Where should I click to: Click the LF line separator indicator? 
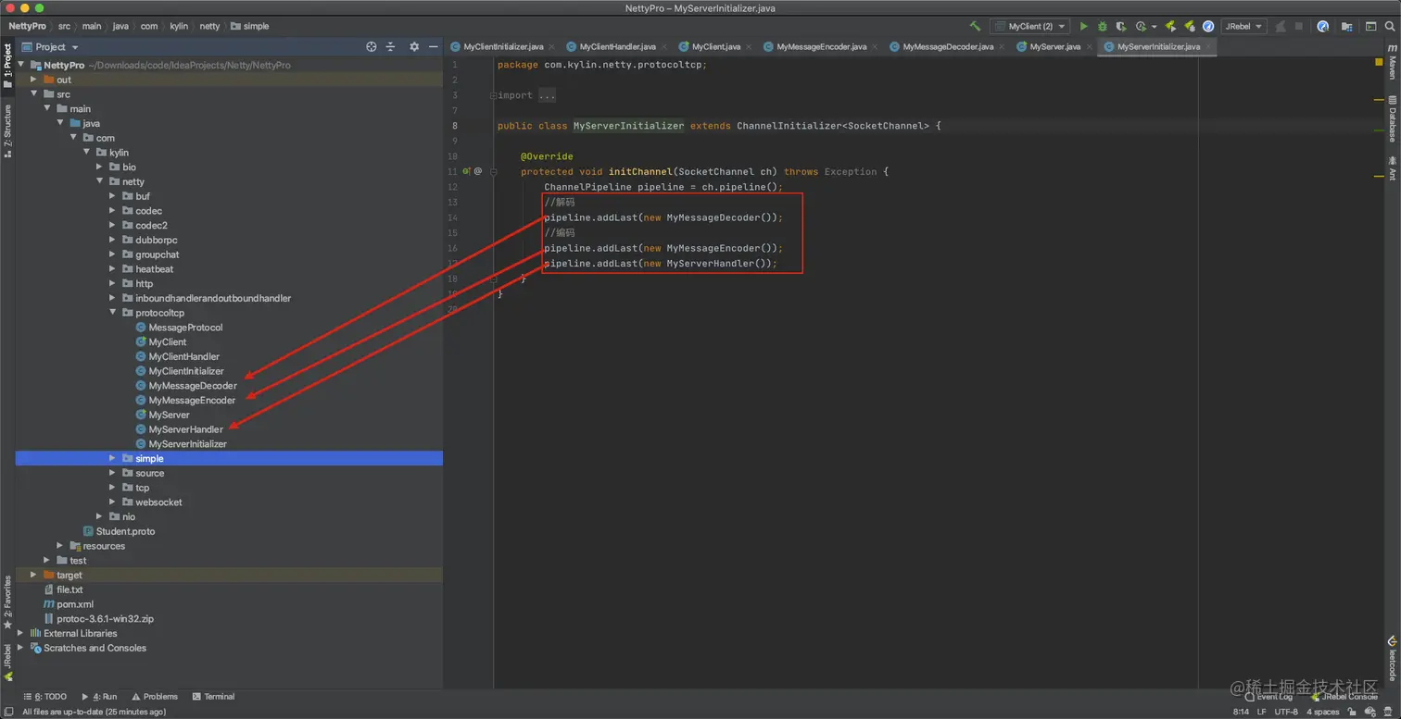tap(1262, 712)
